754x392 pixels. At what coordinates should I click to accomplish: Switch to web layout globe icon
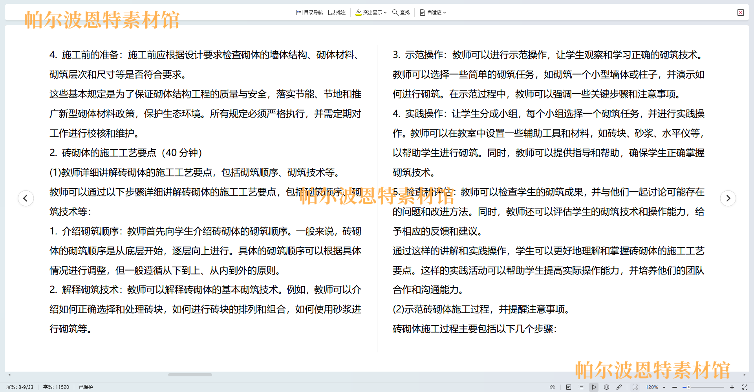point(606,387)
